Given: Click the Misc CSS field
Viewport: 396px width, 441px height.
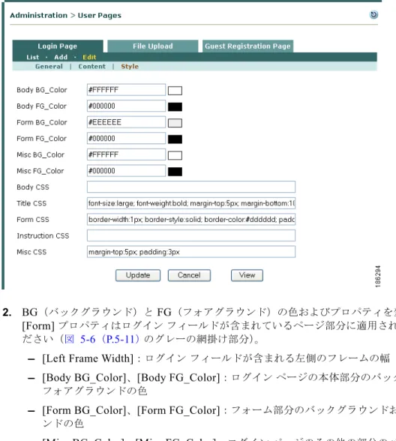Looking at the screenshot, I should (191, 252).
